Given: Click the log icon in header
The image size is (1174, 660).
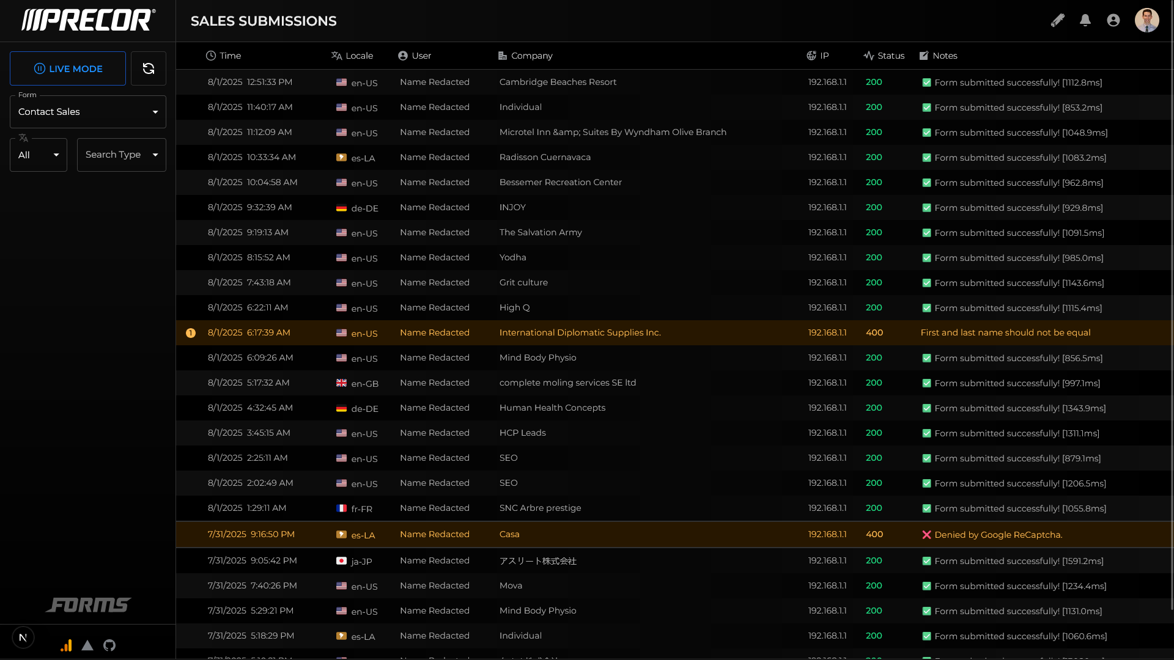Looking at the screenshot, I should (x=1057, y=20).
